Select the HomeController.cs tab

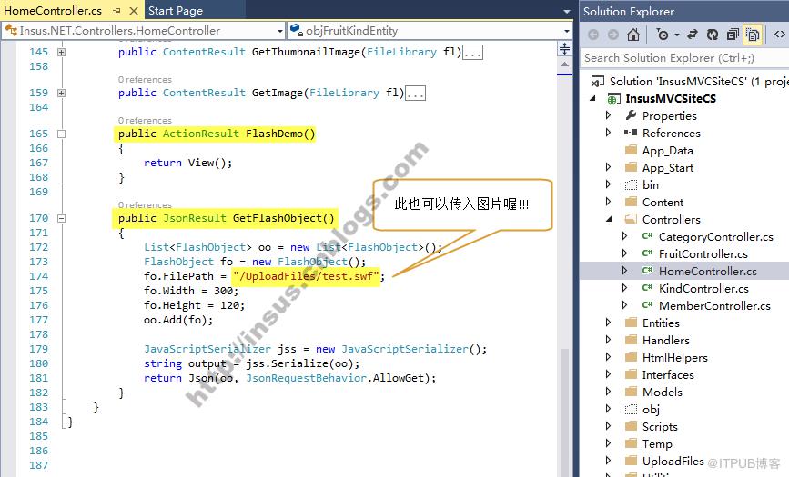point(53,11)
